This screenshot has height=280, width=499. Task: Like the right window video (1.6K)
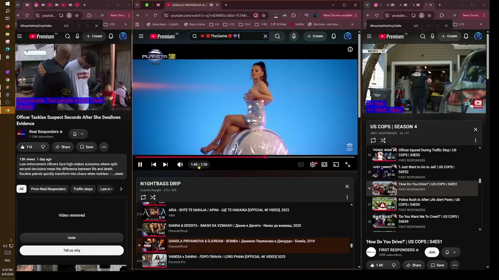coord(377,265)
